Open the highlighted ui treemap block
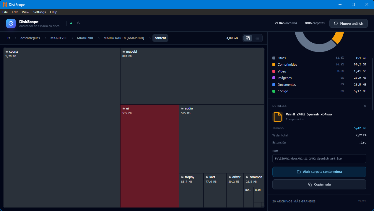The width and height of the screenshot is (374, 211). tap(149, 156)
